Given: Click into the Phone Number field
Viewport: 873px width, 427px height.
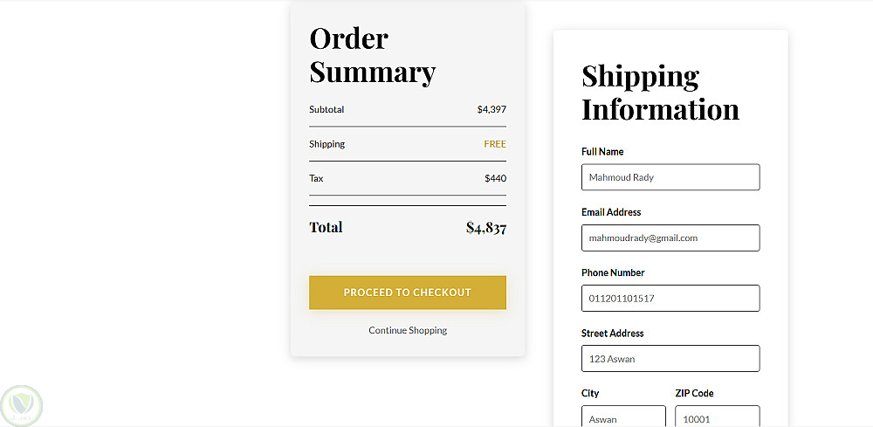Looking at the screenshot, I should (670, 299).
